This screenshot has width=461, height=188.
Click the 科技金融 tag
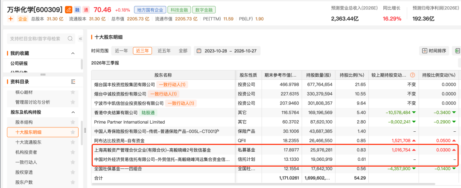point(179,10)
